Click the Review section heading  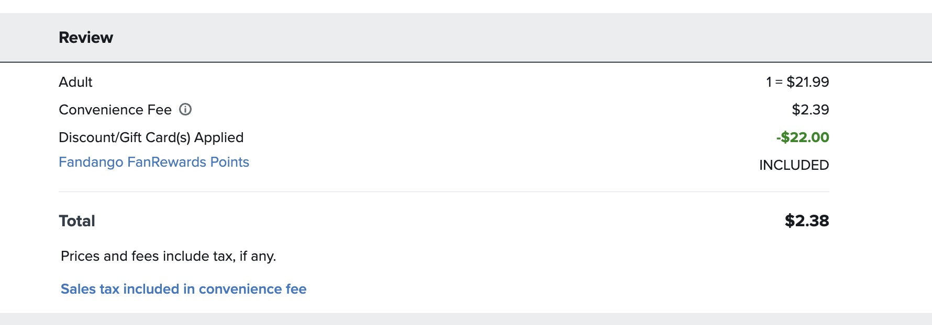86,38
